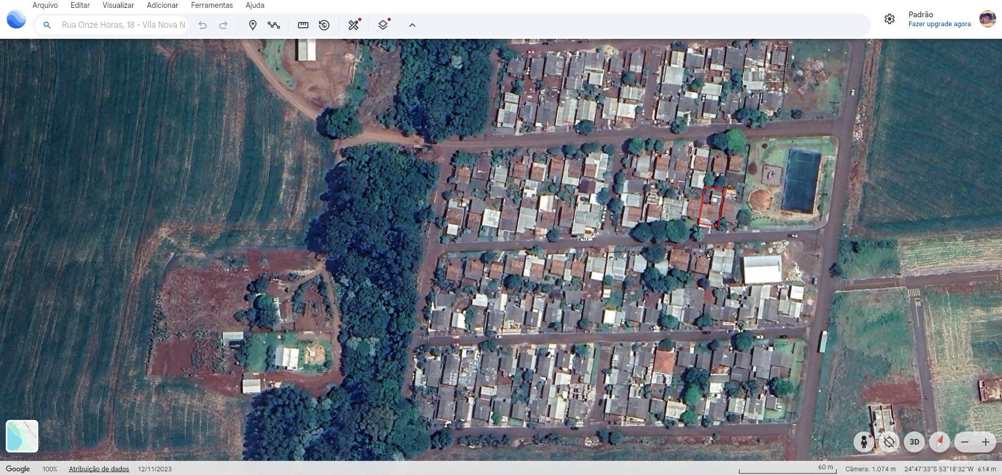
Task: Click the map overview thumbnail
Action: click(x=22, y=436)
